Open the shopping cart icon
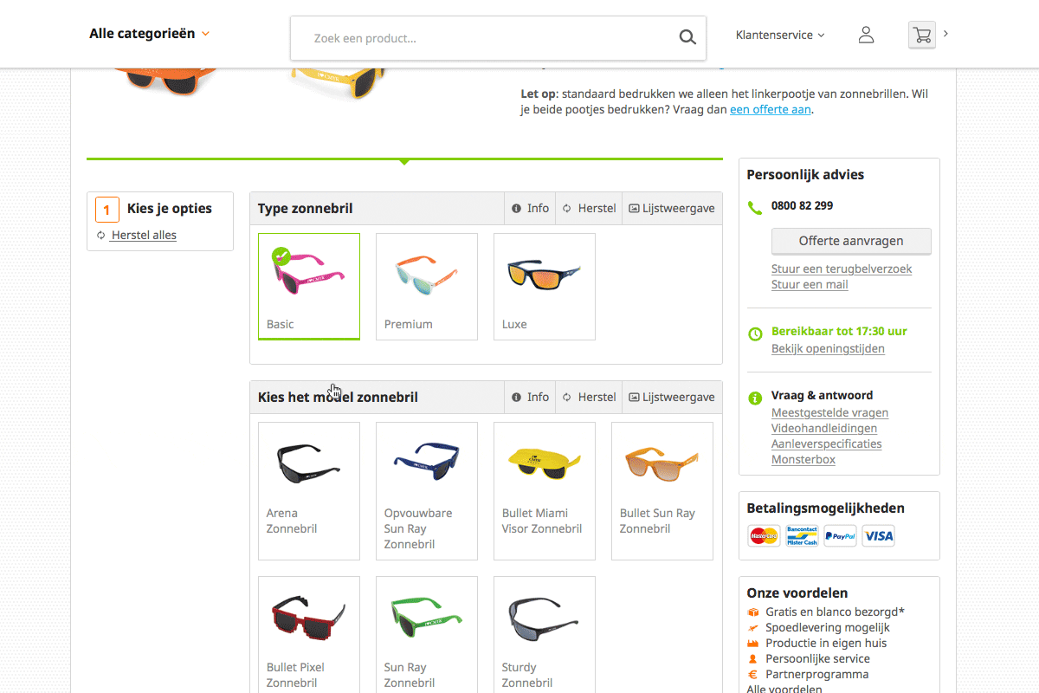 (x=922, y=35)
